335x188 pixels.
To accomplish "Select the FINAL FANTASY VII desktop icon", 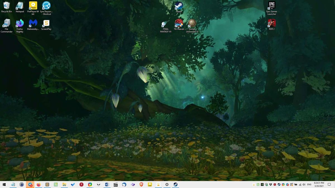I will (166, 26).
